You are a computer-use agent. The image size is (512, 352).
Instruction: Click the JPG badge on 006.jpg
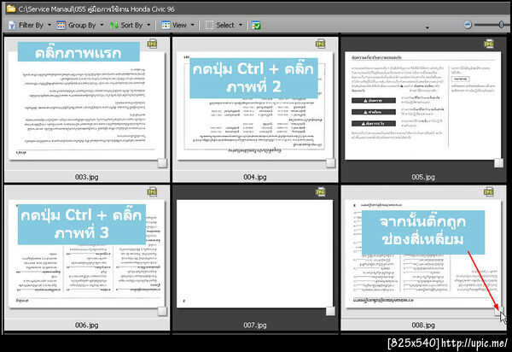(x=152, y=192)
